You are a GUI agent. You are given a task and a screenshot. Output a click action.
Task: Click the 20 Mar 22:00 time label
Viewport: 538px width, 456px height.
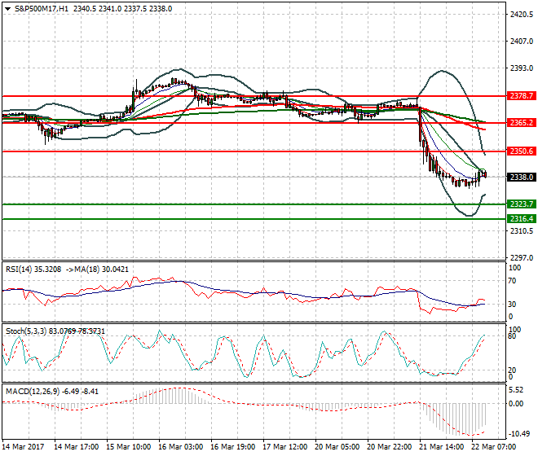coord(389,447)
